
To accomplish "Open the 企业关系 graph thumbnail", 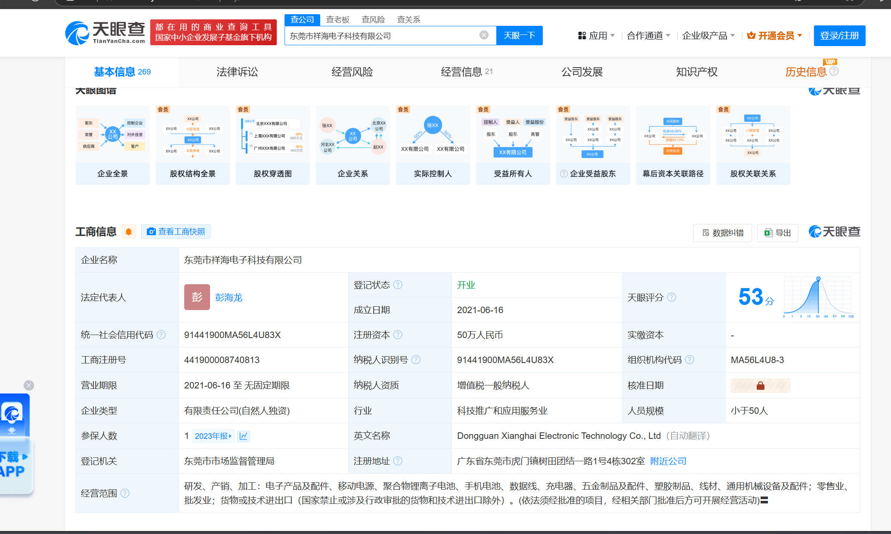I will pyautogui.click(x=353, y=145).
